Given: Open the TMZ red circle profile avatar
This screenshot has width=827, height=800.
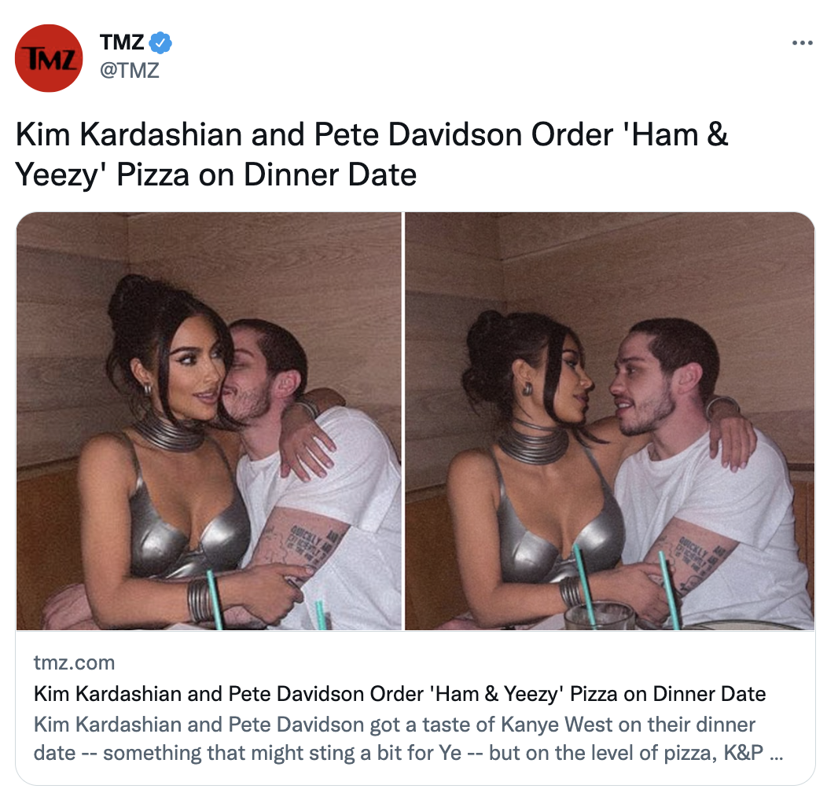Looking at the screenshot, I should click(x=49, y=58).
